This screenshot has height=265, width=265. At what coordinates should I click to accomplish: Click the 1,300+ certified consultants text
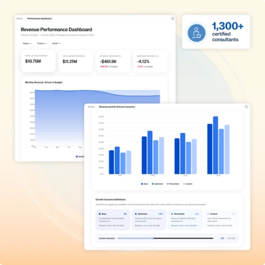pyautogui.click(x=228, y=32)
